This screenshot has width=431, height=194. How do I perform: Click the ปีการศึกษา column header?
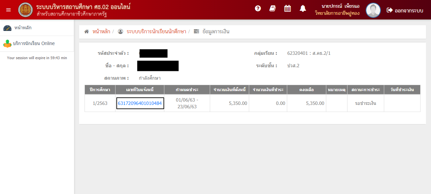pos(100,90)
